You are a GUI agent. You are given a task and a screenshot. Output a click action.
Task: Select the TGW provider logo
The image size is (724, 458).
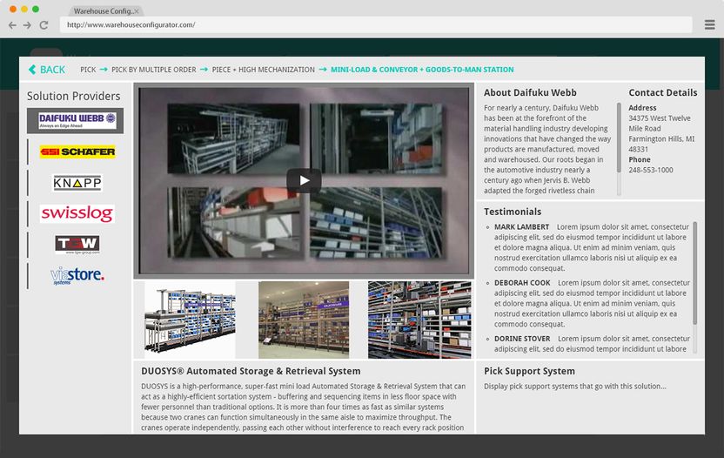[77, 245]
